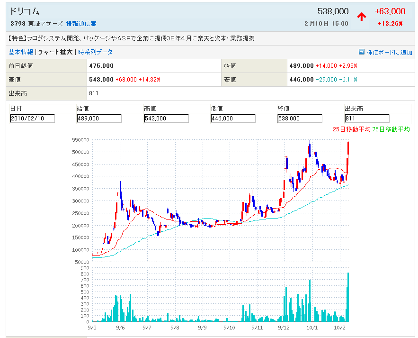The width and height of the screenshot is (418, 338).
Task: Click the 高値 input field showing 543,000
Action: coord(166,119)
